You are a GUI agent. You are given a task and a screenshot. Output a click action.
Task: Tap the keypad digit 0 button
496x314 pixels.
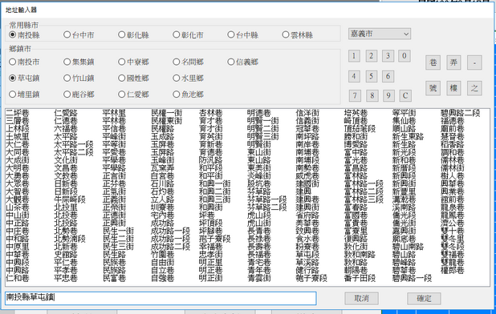(x=405, y=56)
